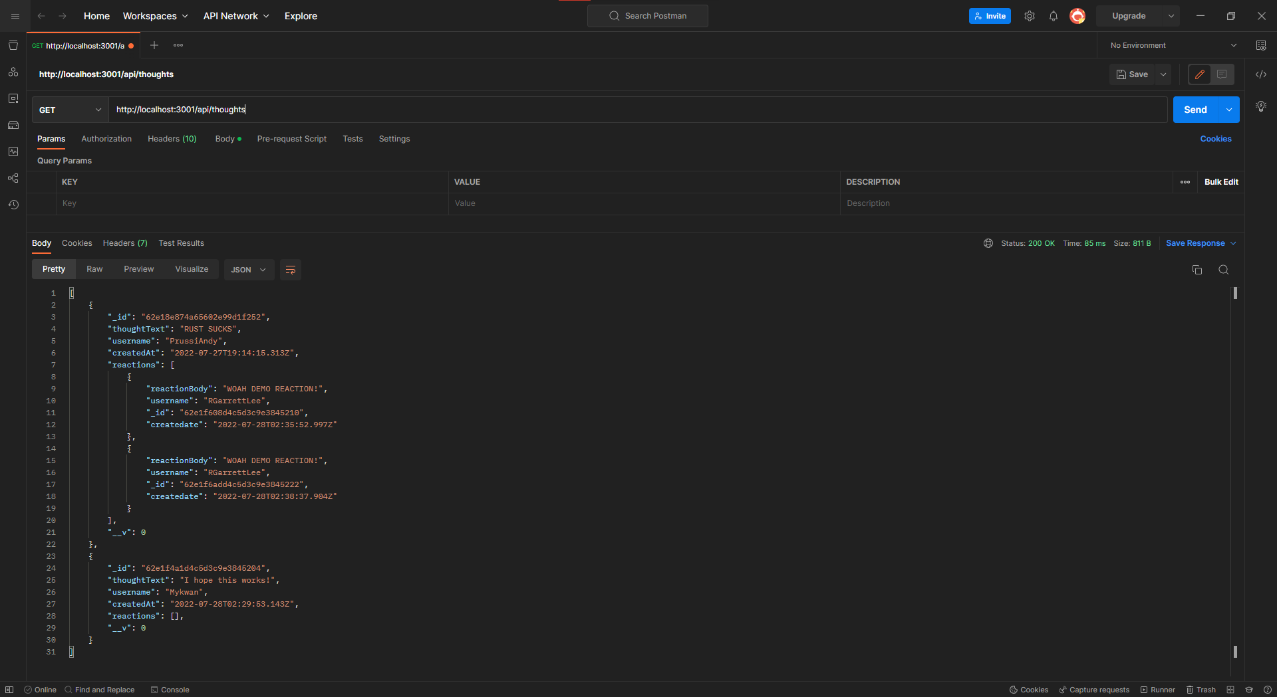This screenshot has width=1277, height=697.
Task: Open the History sidebar icon
Action: [13, 205]
